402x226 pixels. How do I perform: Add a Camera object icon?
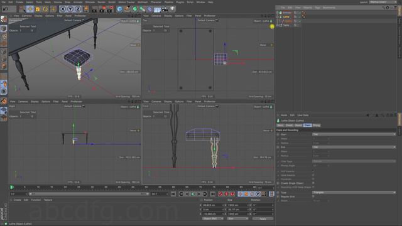(x=165, y=9)
